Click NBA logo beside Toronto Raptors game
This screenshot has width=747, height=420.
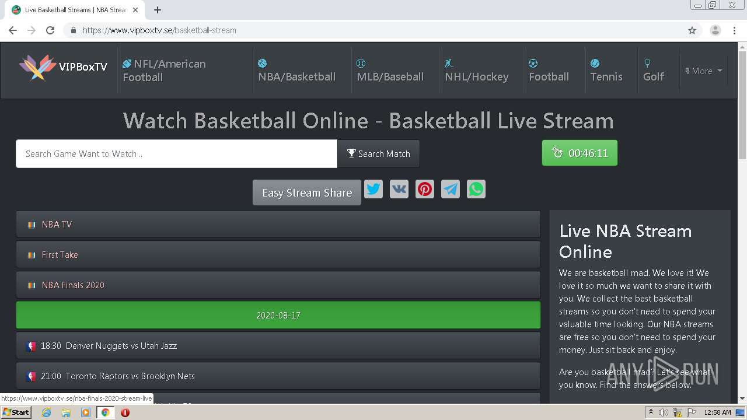[31, 376]
